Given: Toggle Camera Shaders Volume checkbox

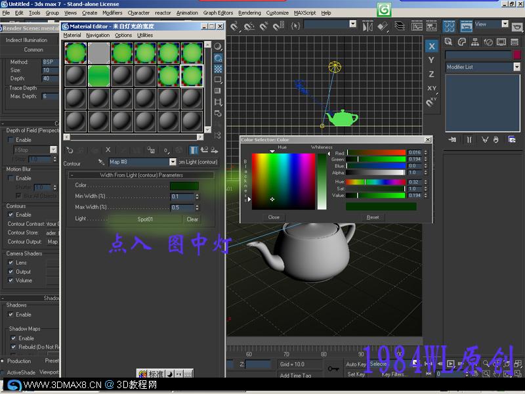Looking at the screenshot, I should (10, 280).
